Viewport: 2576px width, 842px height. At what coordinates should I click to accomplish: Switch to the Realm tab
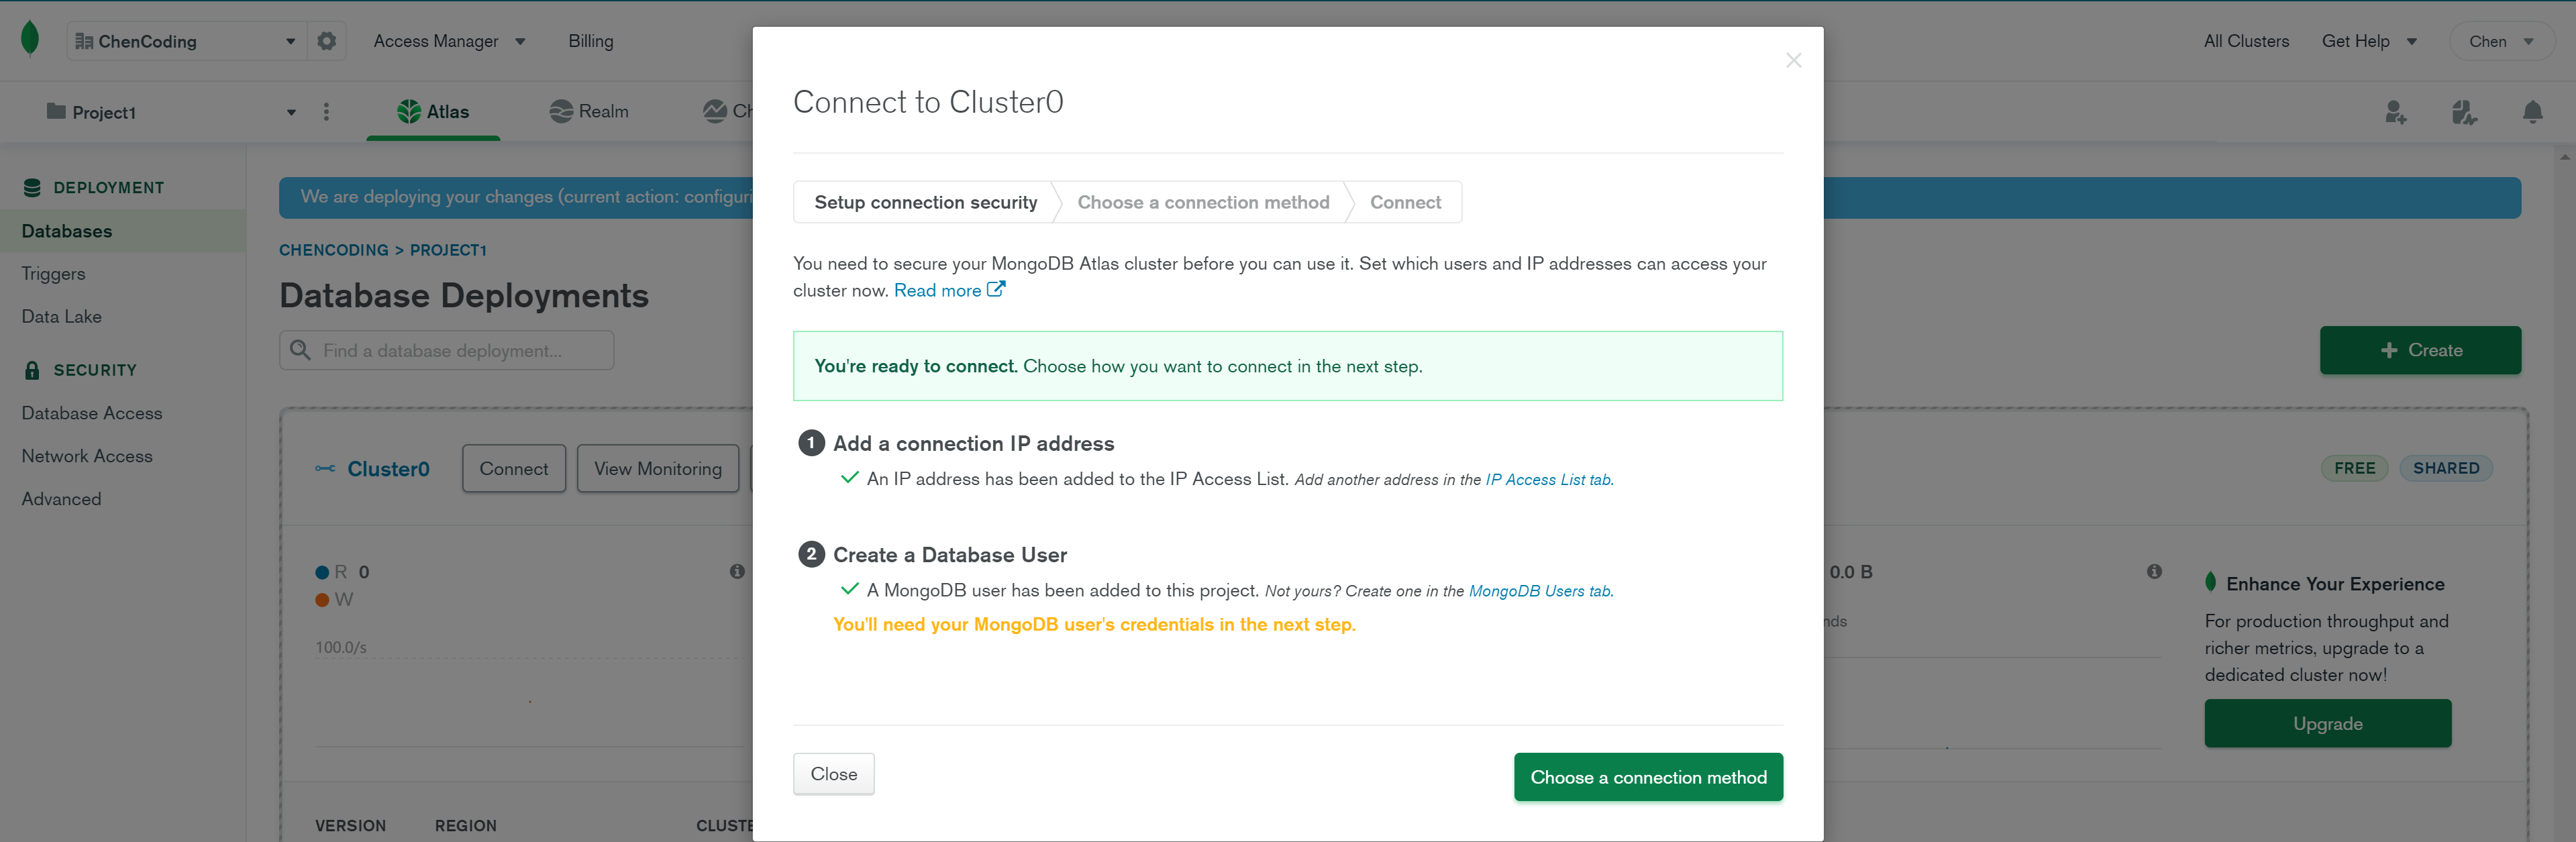tap(589, 112)
